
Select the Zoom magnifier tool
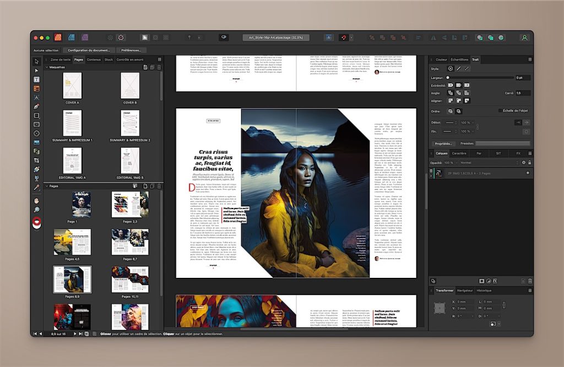[37, 210]
